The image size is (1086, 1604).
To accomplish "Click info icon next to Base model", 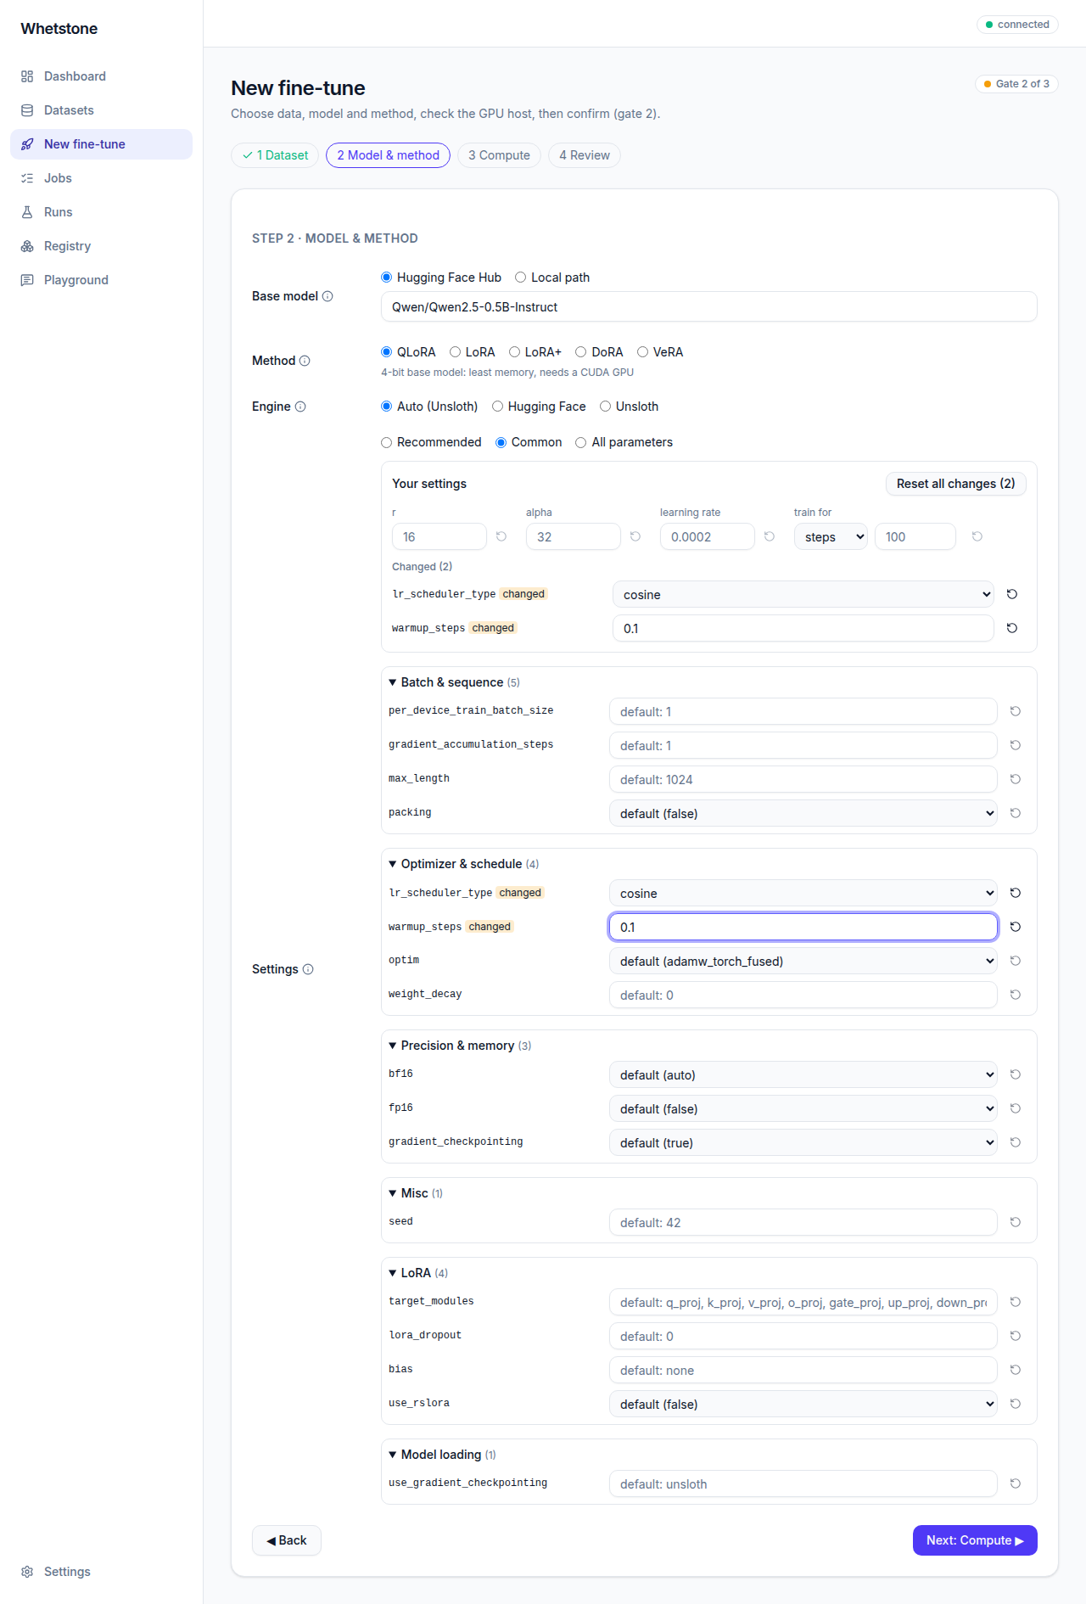I will click(327, 296).
